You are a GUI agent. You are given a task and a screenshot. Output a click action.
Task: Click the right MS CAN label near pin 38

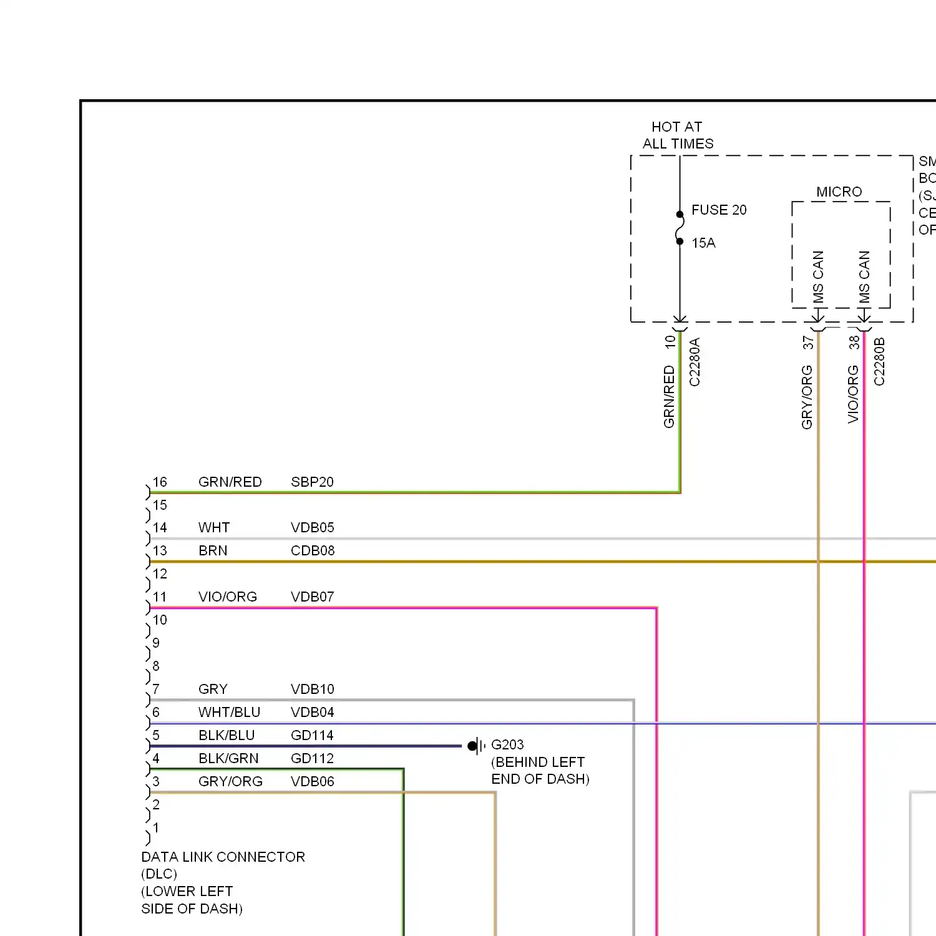point(864,277)
